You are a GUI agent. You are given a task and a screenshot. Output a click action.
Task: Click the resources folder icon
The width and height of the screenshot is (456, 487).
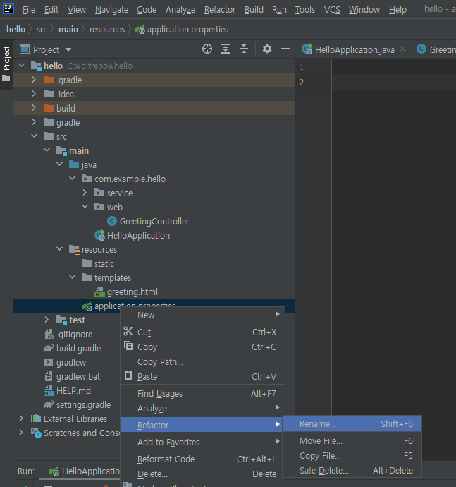pos(75,249)
